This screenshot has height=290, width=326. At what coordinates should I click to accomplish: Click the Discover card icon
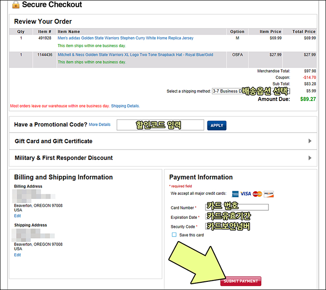coord(268,194)
